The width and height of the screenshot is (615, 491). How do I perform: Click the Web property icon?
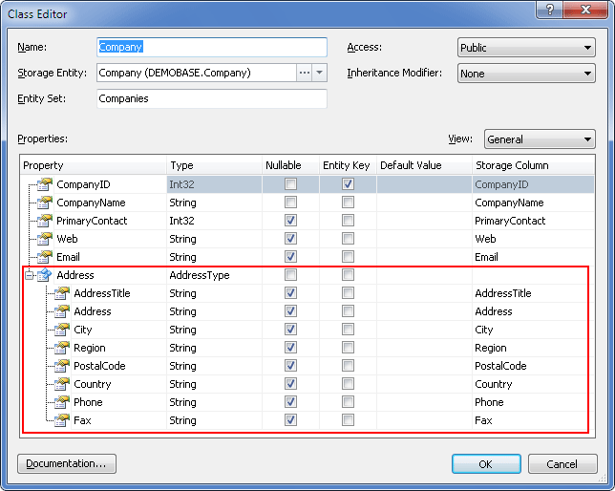click(x=45, y=238)
